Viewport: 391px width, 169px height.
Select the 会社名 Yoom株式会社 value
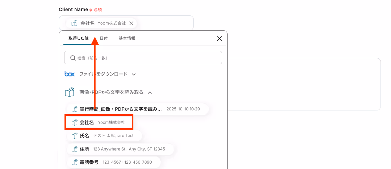(x=99, y=122)
